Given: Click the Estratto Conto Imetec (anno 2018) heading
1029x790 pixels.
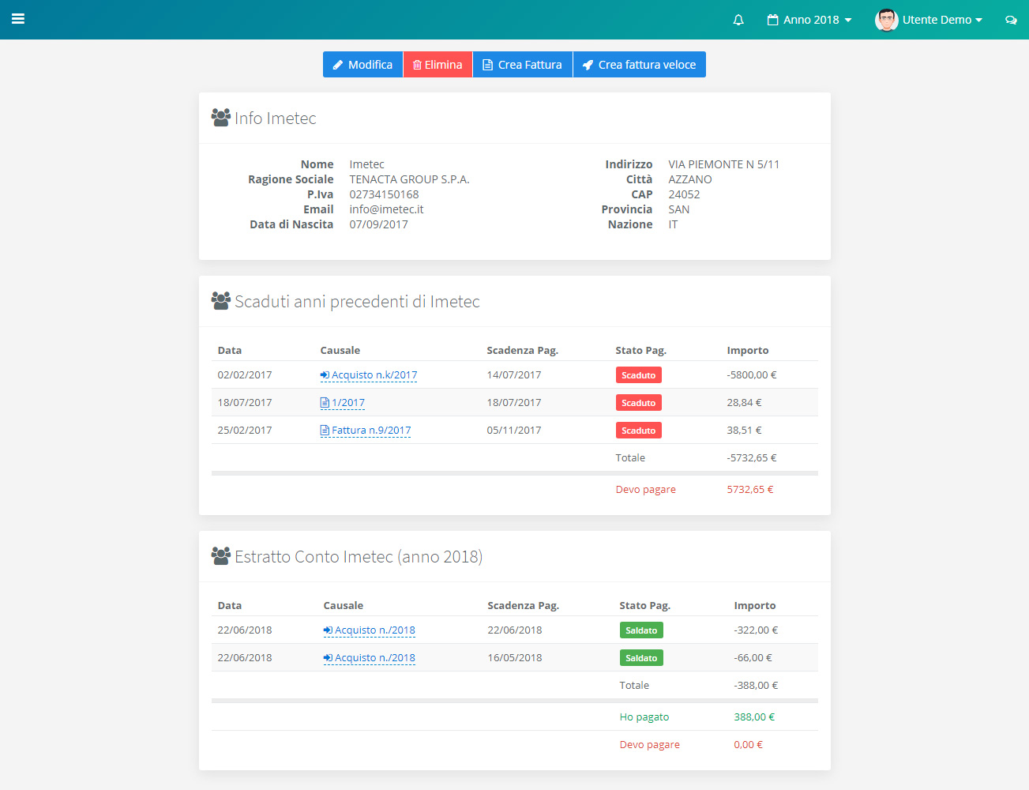Looking at the screenshot, I should 359,557.
